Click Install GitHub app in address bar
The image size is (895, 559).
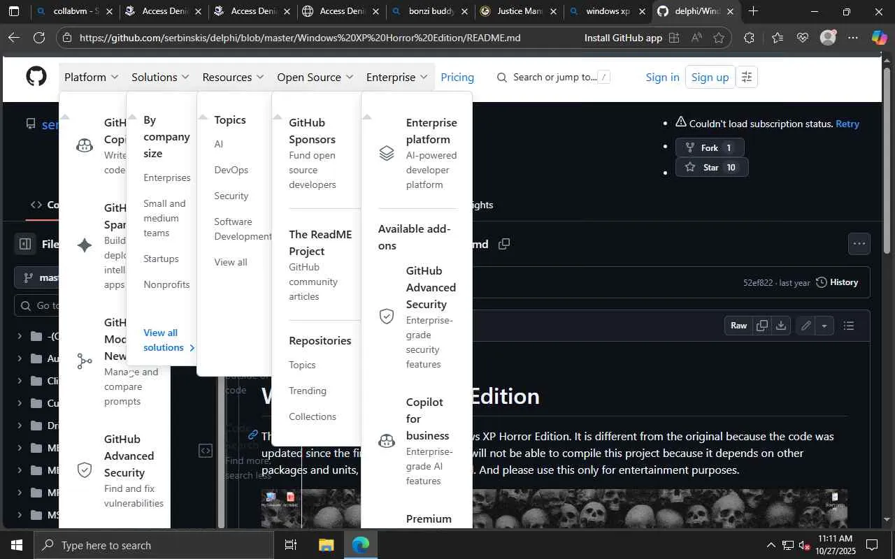[x=623, y=38]
